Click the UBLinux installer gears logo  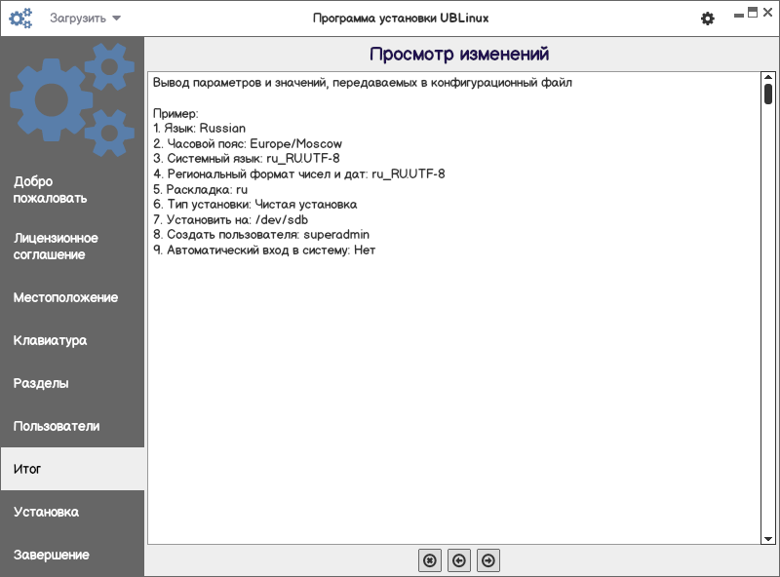20,18
